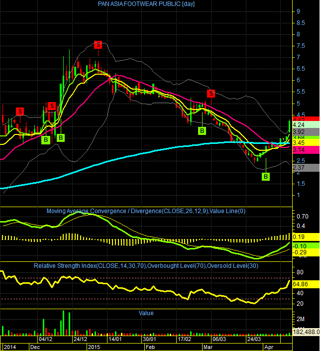Screen dimensions: 320x351
Task: Click the Relative Strength Index indicator title
Action: [146, 266]
